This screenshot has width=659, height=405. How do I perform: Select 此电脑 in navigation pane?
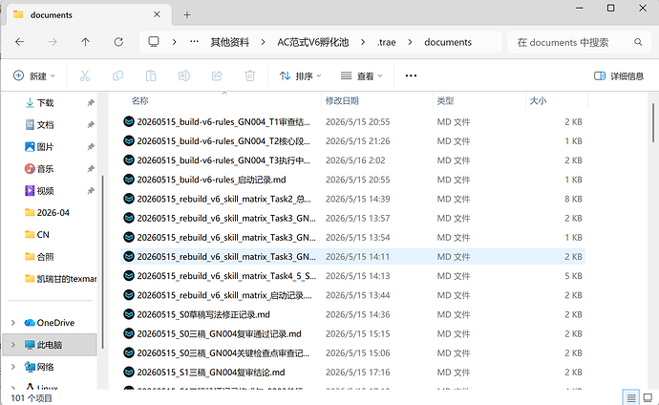pyautogui.click(x=50, y=345)
